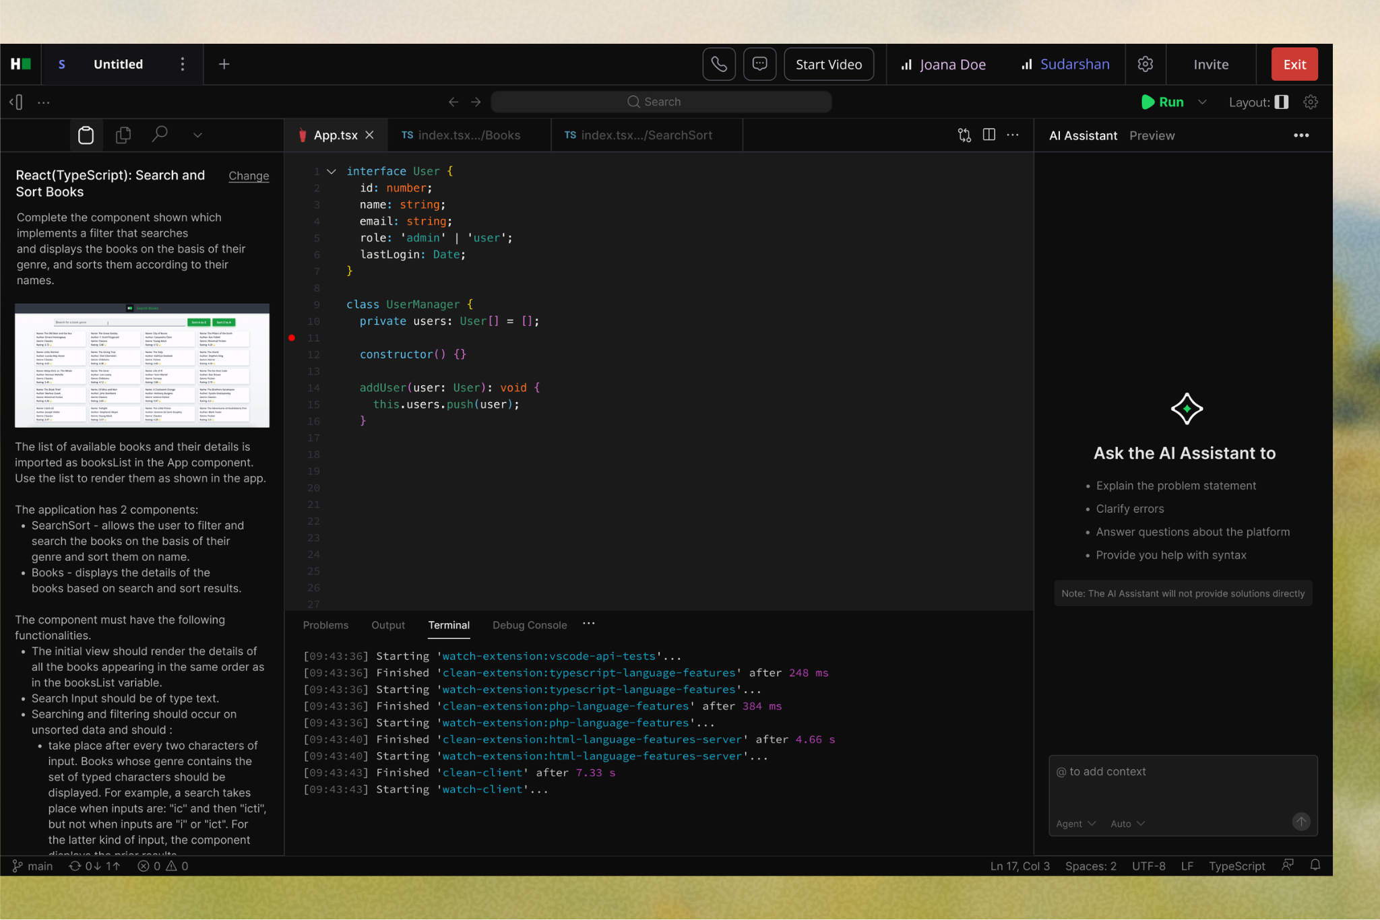Open the files copy icon in sidebar

point(123,135)
